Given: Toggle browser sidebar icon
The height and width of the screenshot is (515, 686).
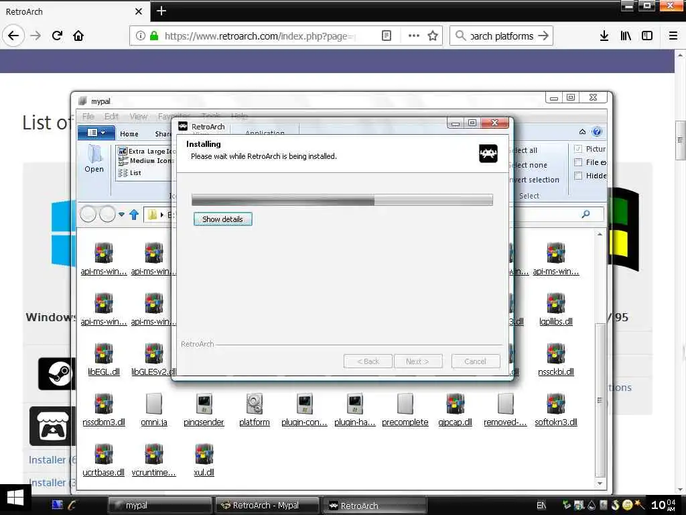Looking at the screenshot, I should click(x=647, y=36).
